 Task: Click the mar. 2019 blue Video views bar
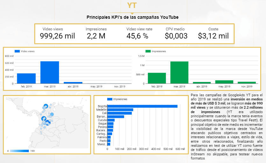(x=50, y=72)
